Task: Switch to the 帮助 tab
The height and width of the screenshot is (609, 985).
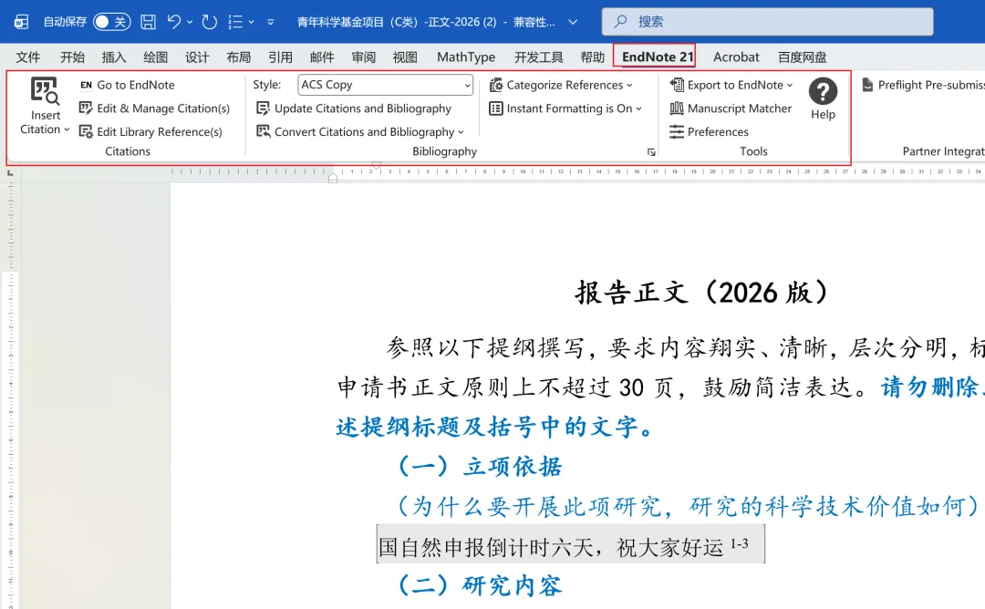Action: [x=592, y=57]
